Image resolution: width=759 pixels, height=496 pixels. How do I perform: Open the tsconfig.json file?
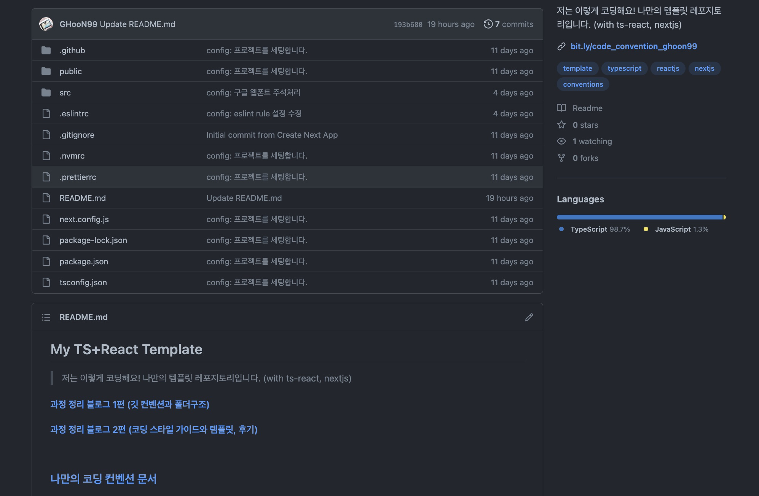[83, 282]
